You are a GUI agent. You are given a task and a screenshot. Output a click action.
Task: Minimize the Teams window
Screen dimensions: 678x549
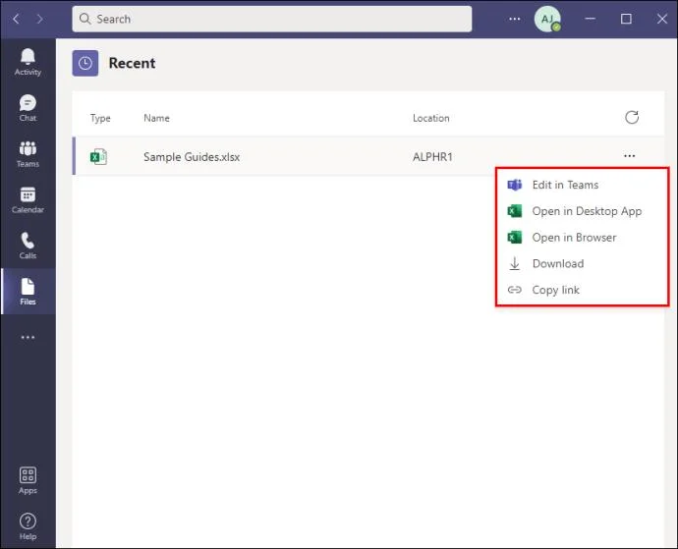pos(591,19)
